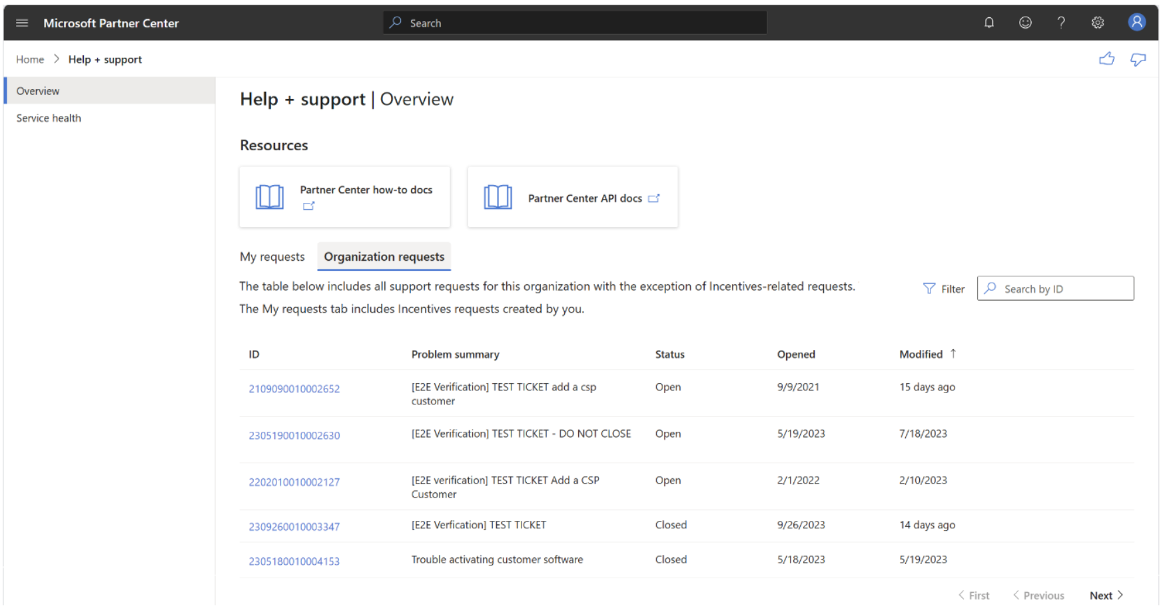Open the feedback smiley icon
1161x614 pixels.
click(x=1025, y=22)
